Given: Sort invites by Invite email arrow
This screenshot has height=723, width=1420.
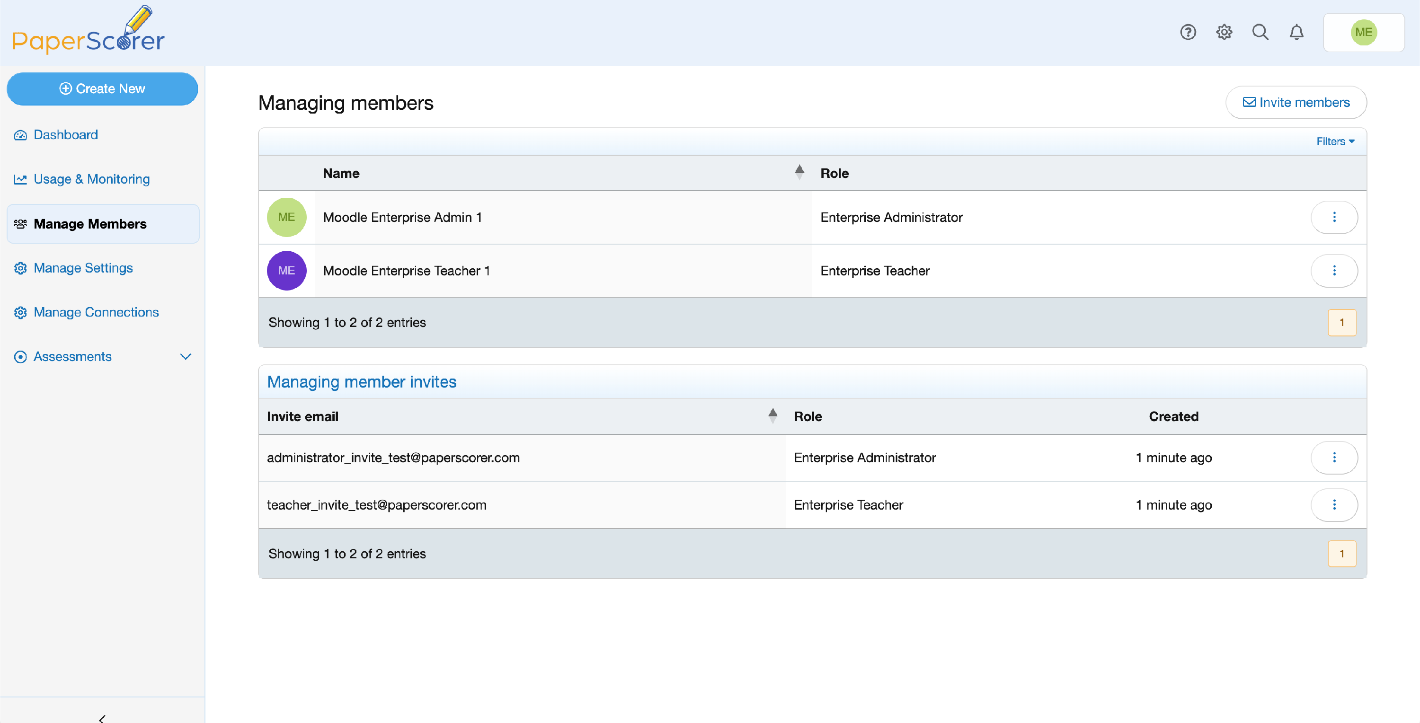Looking at the screenshot, I should [x=773, y=416].
